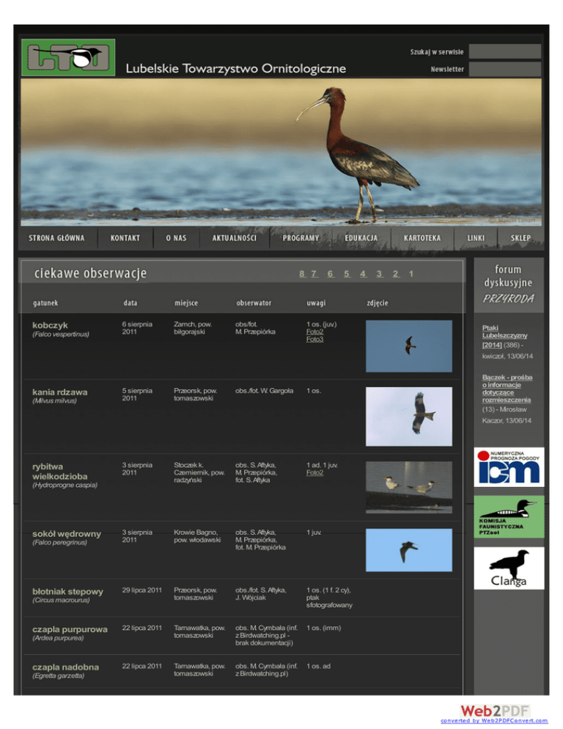The width and height of the screenshot is (563, 729).
Task: Click the Szukaj w serwisie search field
Action: (504, 51)
